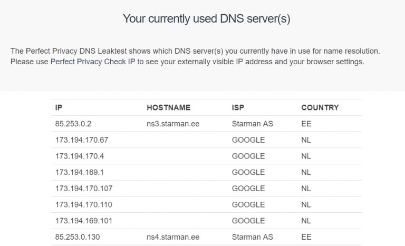Click GOOGLE in the 173.194.170.67 row
Screen dimensions: 405x246
click(x=248, y=140)
